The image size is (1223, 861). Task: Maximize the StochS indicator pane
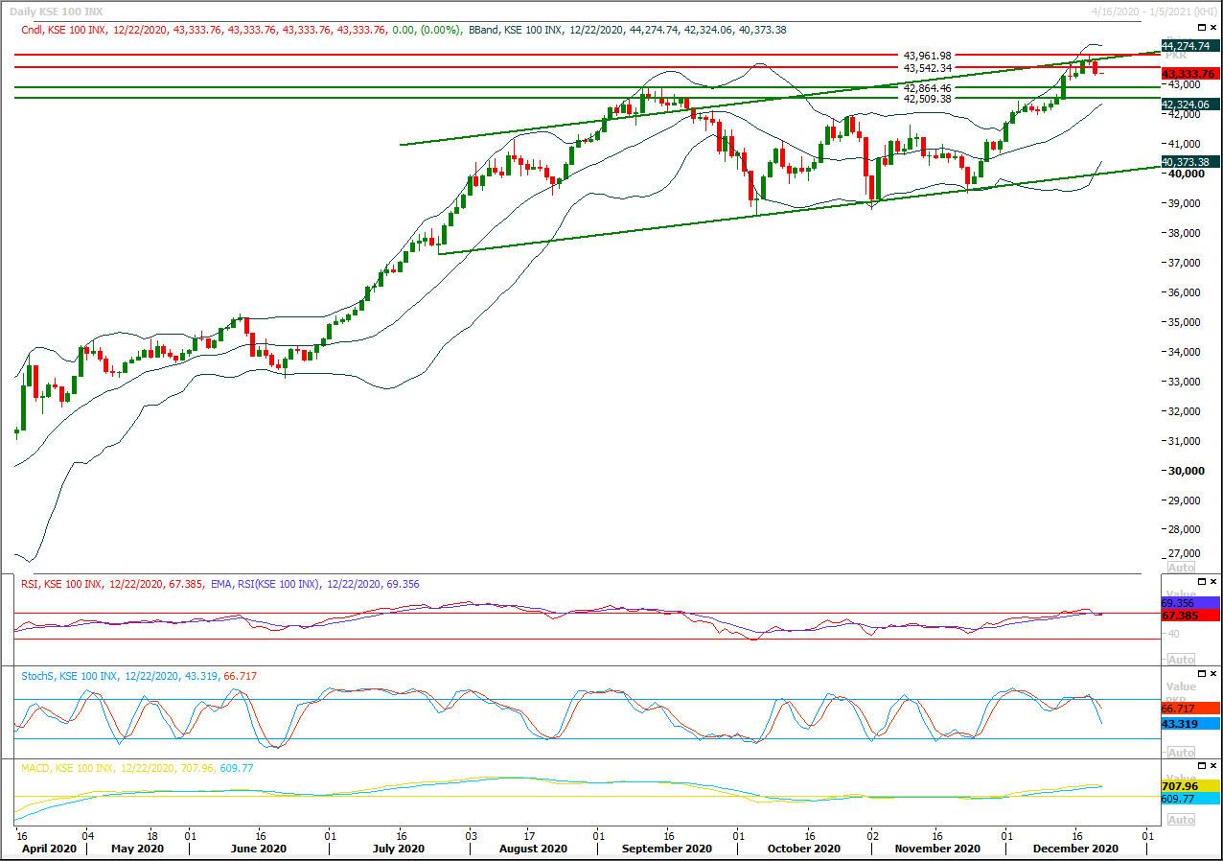1202,673
